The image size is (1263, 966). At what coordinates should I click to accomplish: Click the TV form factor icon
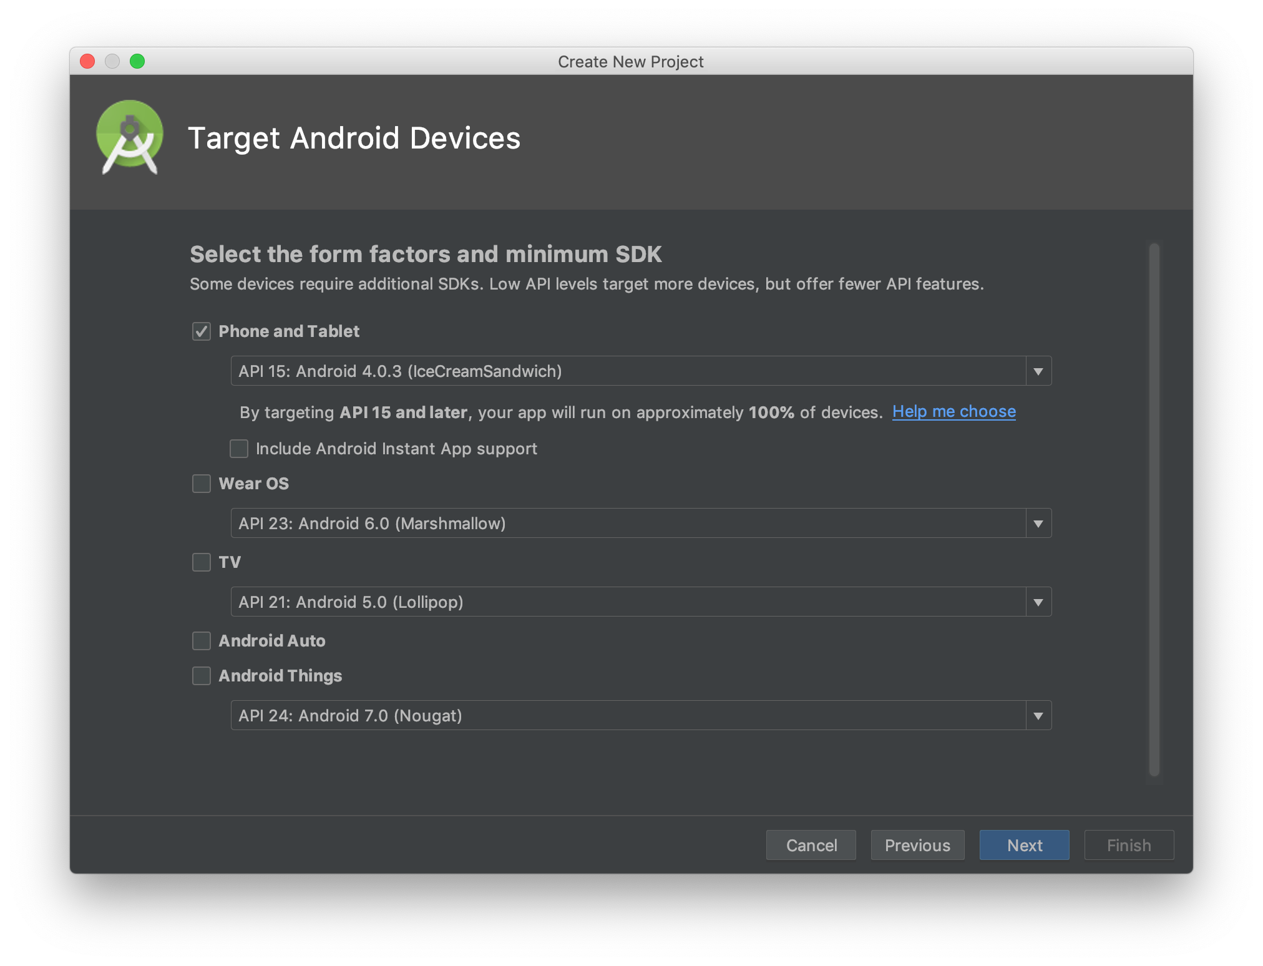click(200, 561)
